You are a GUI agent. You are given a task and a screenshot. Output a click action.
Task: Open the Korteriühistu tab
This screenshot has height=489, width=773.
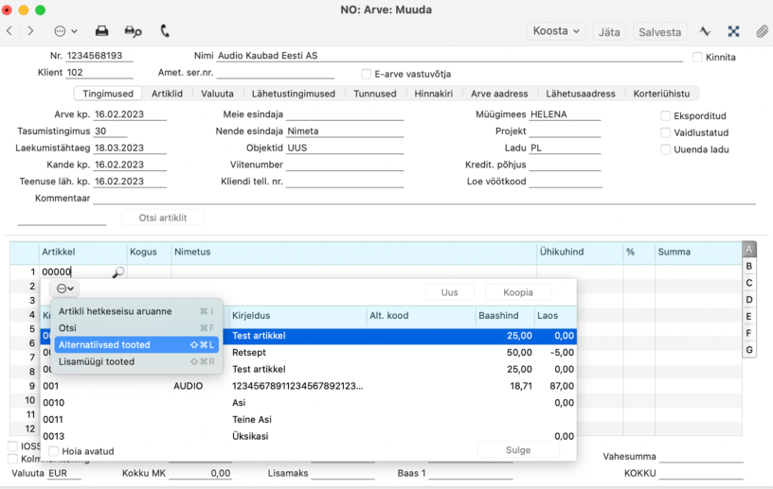pyautogui.click(x=661, y=94)
